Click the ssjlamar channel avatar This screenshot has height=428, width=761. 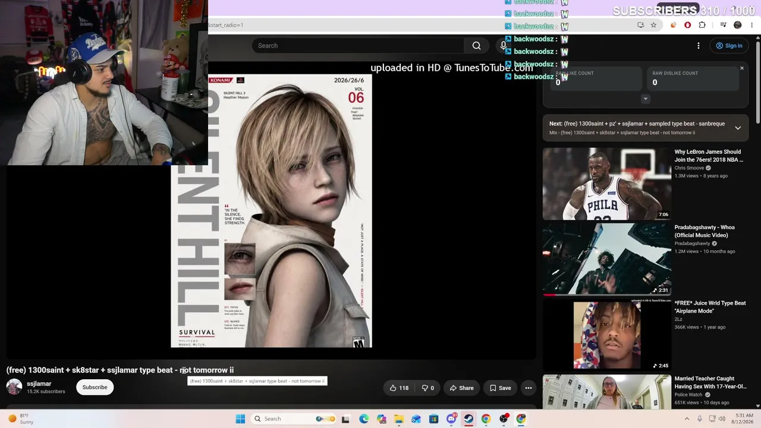14,387
